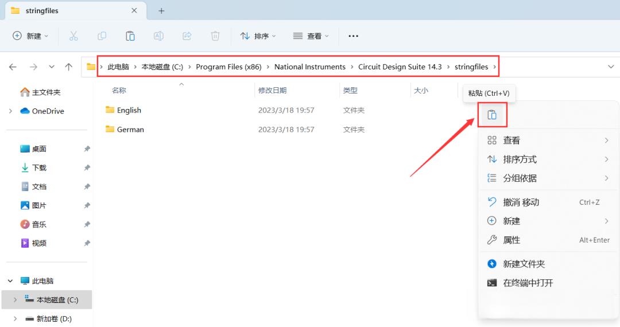This screenshot has width=620, height=327.
Task: Open 图片 in sidebar
Action: click(33, 205)
